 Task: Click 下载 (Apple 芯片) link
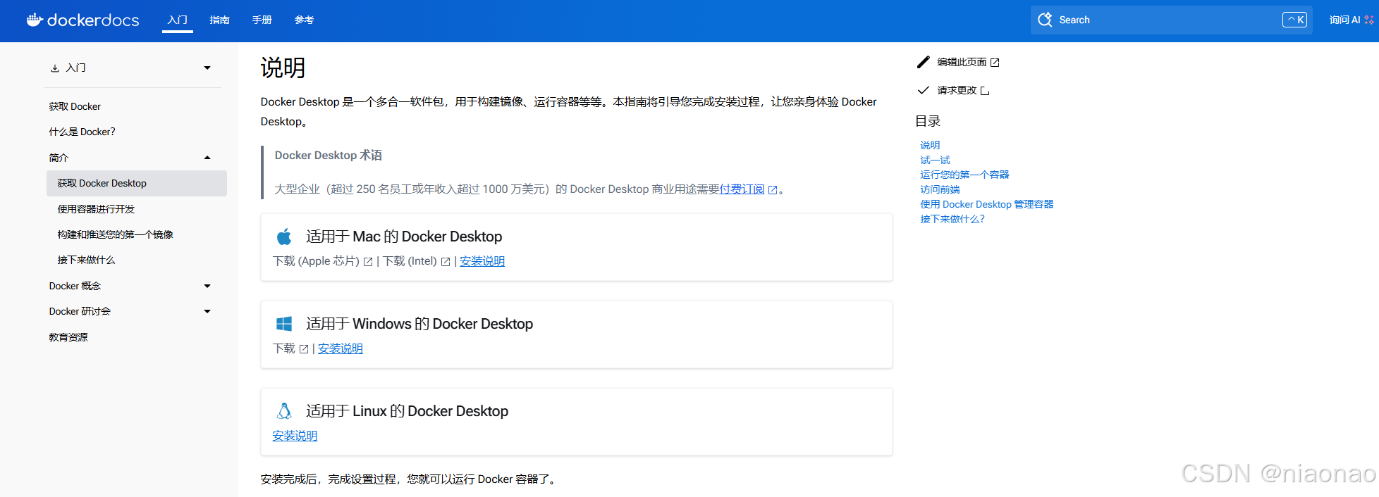(x=316, y=261)
